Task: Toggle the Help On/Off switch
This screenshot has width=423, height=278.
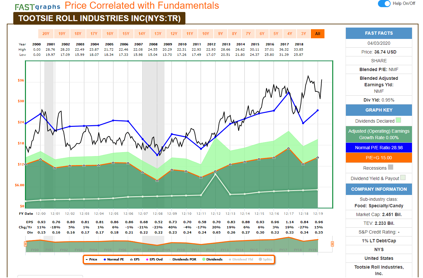Action: [x=384, y=4]
